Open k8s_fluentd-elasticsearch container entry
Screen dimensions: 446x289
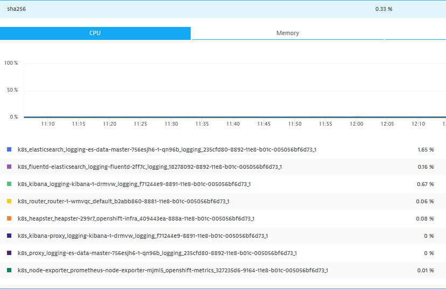pos(150,167)
